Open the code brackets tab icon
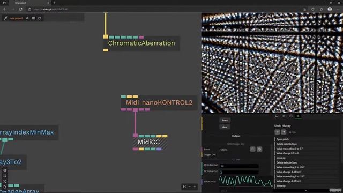Screen dimensions: 343x193 [x=284, y=116]
